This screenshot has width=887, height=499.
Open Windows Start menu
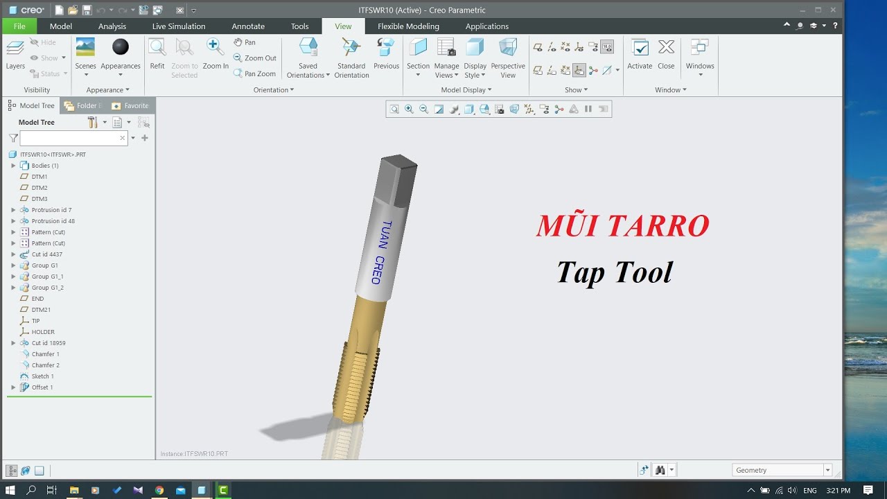10,490
